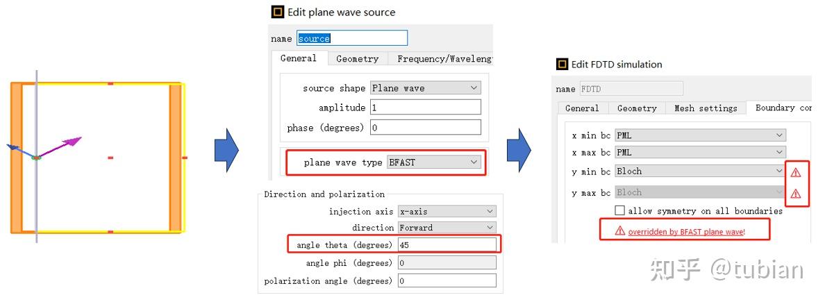Screen dimensions: 825x302
Task: Click the amplitude input field
Action: 425,108
